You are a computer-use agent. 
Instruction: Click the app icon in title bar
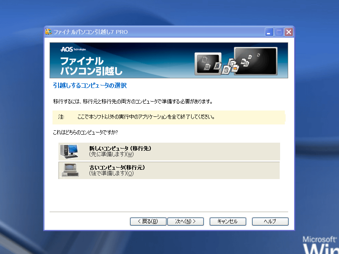[x=49, y=32]
